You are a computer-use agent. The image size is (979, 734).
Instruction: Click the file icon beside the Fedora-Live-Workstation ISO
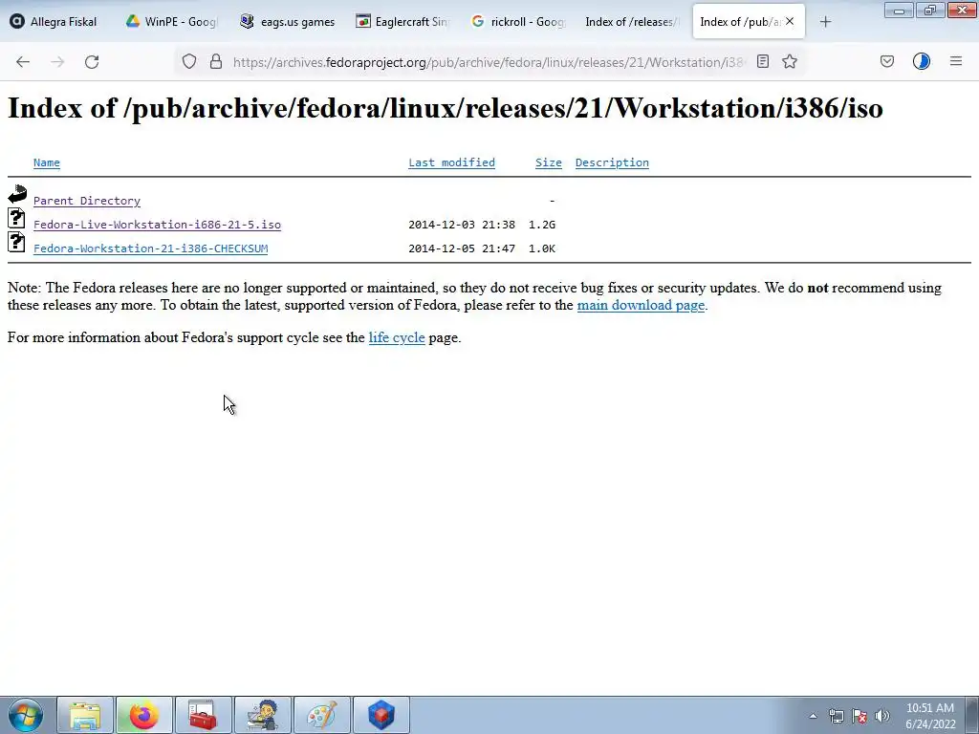[x=17, y=219]
